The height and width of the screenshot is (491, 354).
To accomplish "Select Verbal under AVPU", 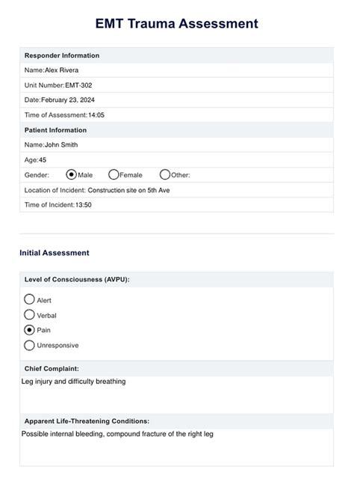I will [x=29, y=314].
